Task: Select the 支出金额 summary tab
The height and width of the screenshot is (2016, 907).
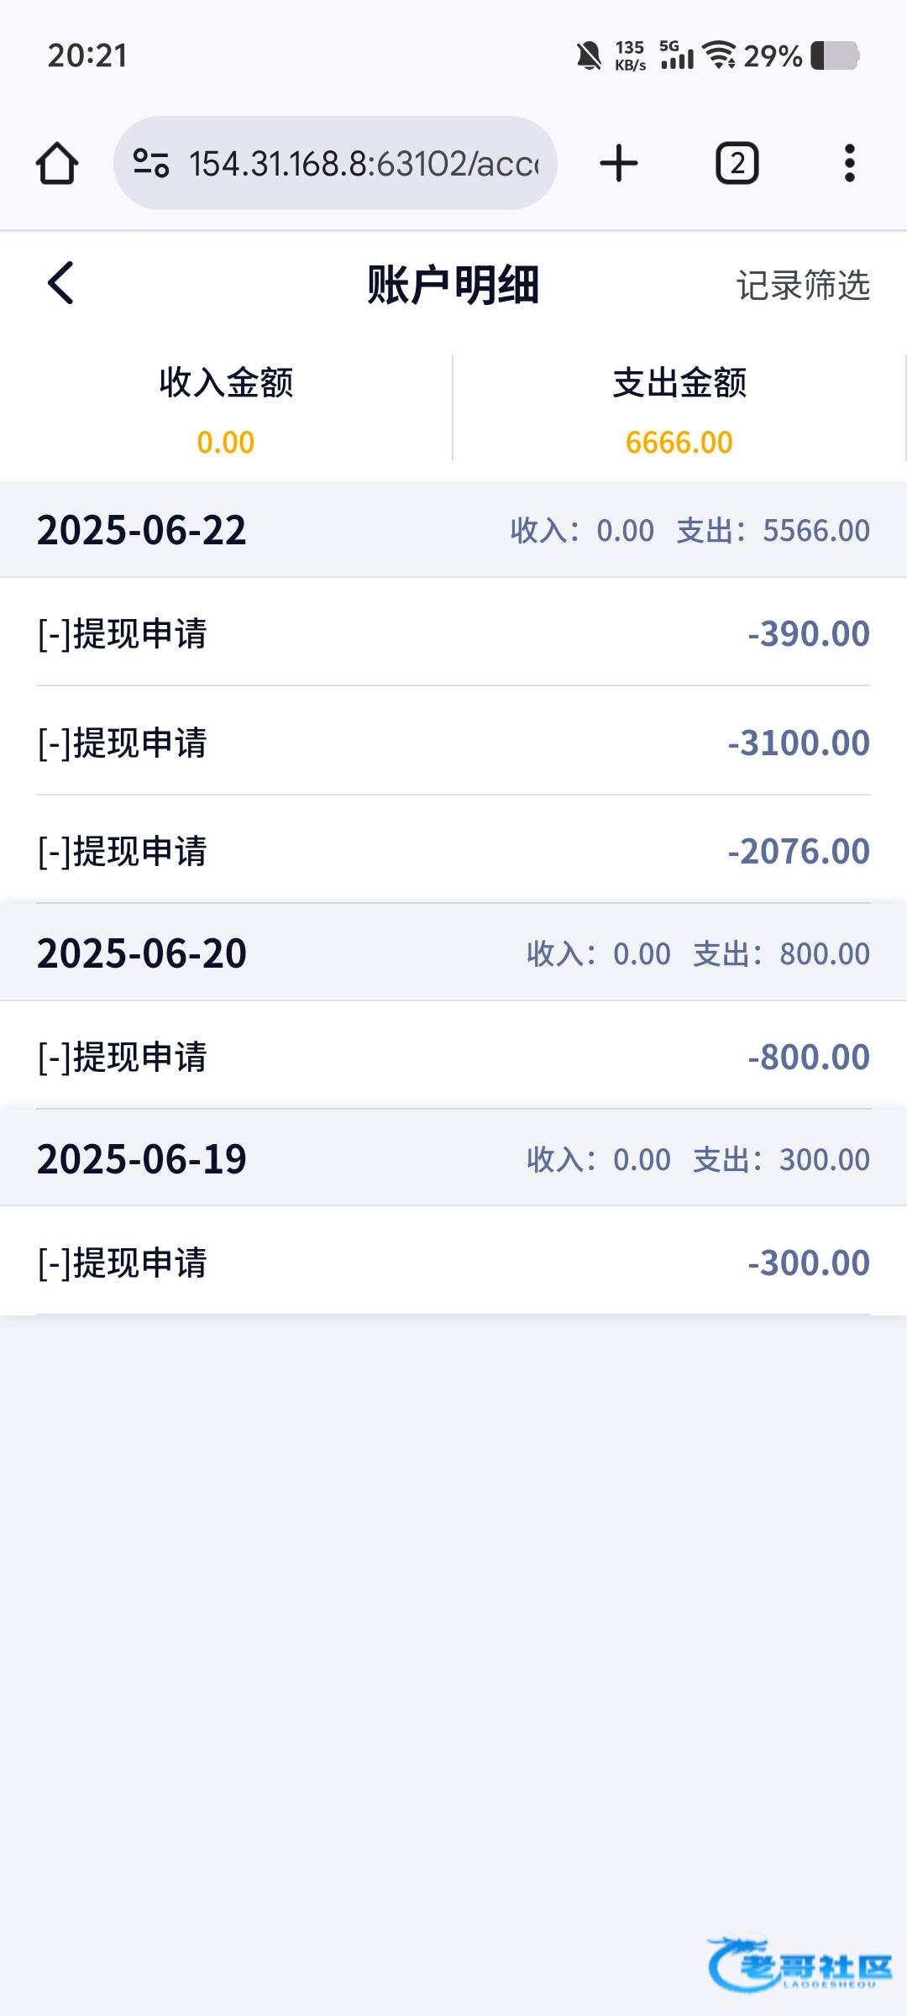Action: (679, 409)
